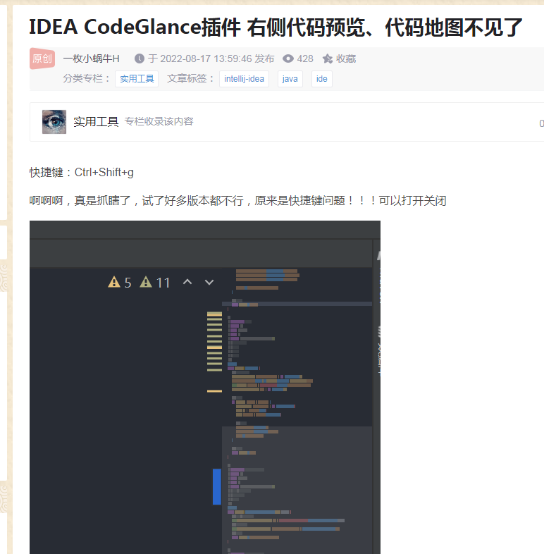Click the eye view count icon
The image size is (544, 554).
point(288,59)
